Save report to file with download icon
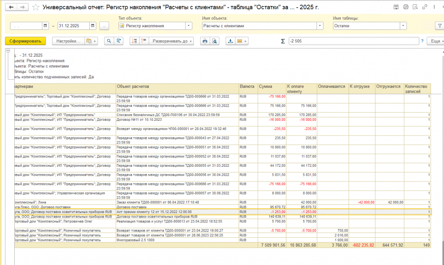The height and width of the screenshot is (265, 444). 230,41
